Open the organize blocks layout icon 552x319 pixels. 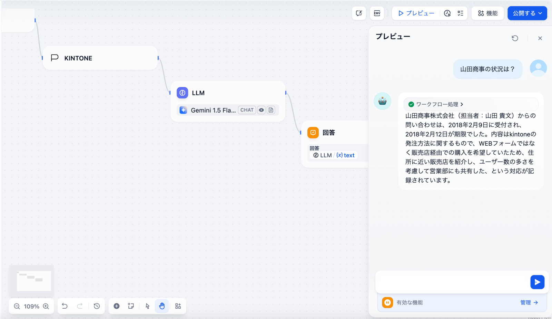pyautogui.click(x=178, y=306)
